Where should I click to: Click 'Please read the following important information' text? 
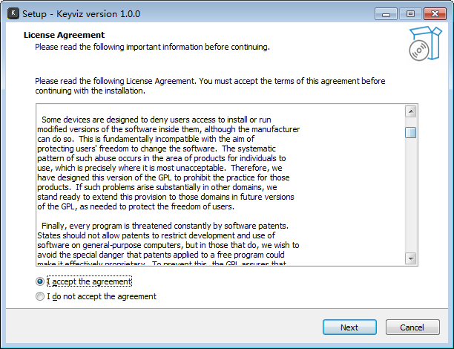(x=152, y=47)
